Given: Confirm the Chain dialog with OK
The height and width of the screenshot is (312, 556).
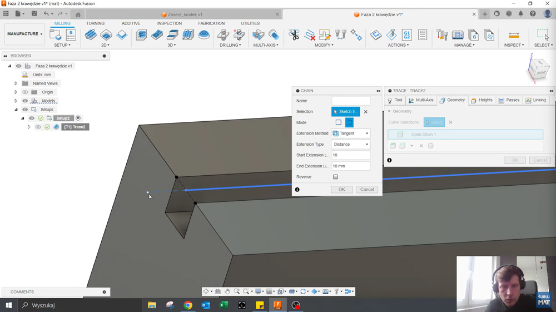Looking at the screenshot, I should click(x=341, y=190).
